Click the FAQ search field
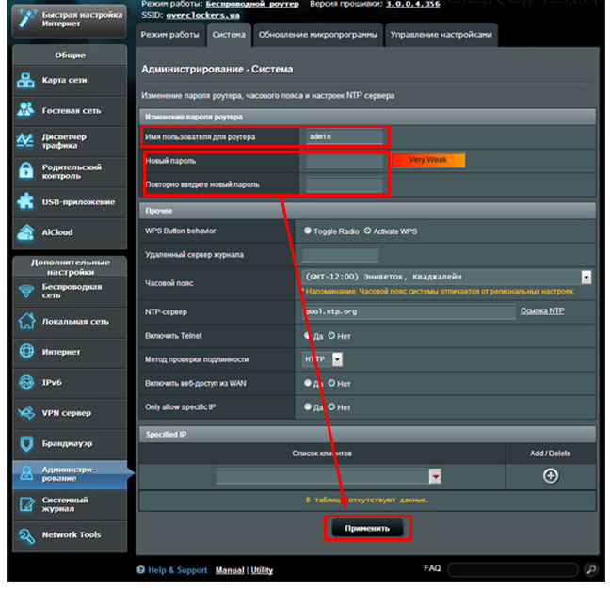The height and width of the screenshot is (589, 610). (x=513, y=569)
